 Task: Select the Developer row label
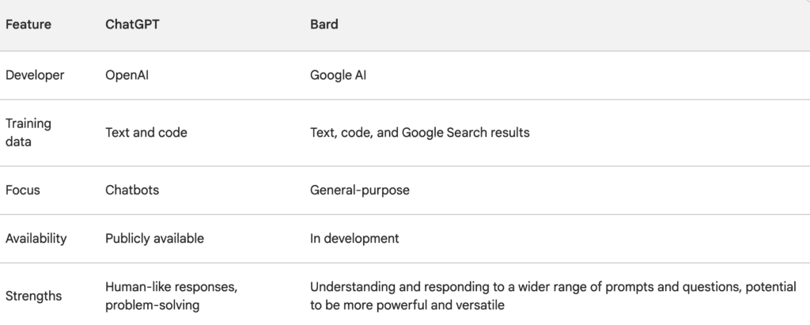click(x=35, y=75)
